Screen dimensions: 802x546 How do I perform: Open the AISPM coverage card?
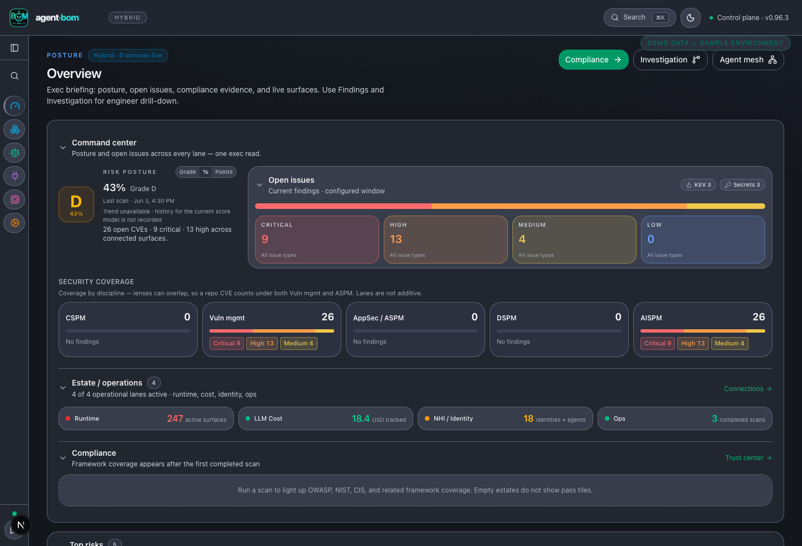703,329
